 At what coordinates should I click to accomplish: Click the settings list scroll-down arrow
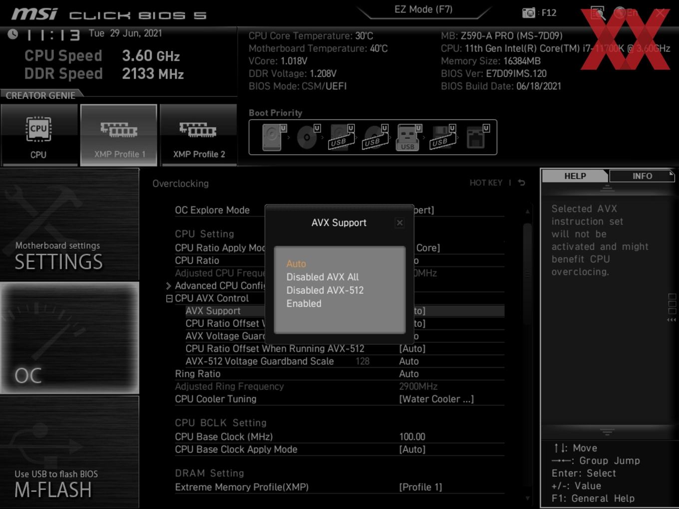(527, 498)
